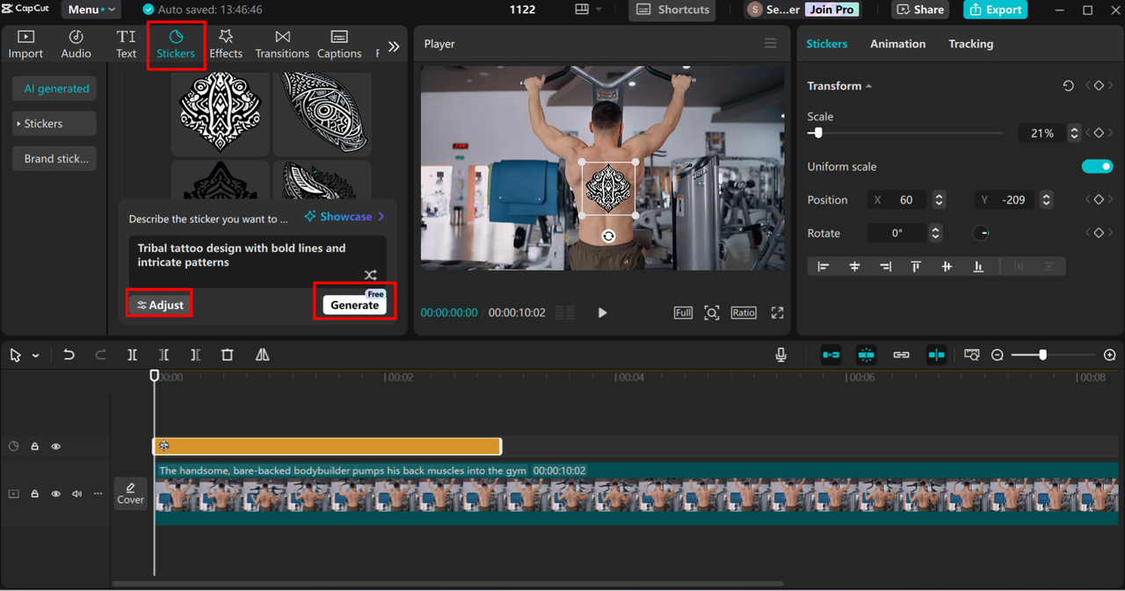Open the Shortcuts panel
1125x591 pixels.
(672, 10)
